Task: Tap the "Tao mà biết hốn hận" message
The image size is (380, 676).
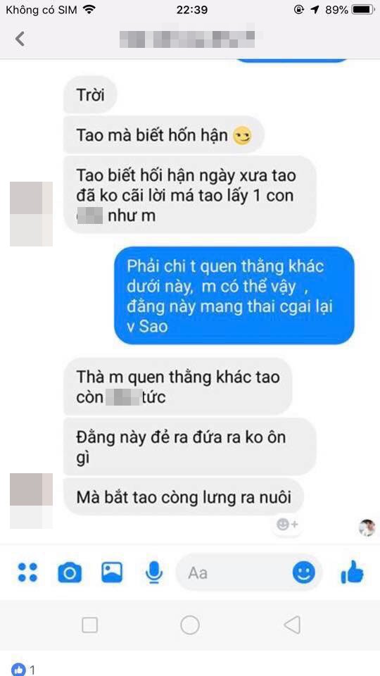Action: [164, 135]
